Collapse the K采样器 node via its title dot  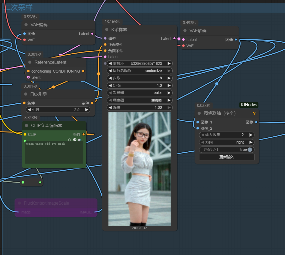click(x=107, y=29)
